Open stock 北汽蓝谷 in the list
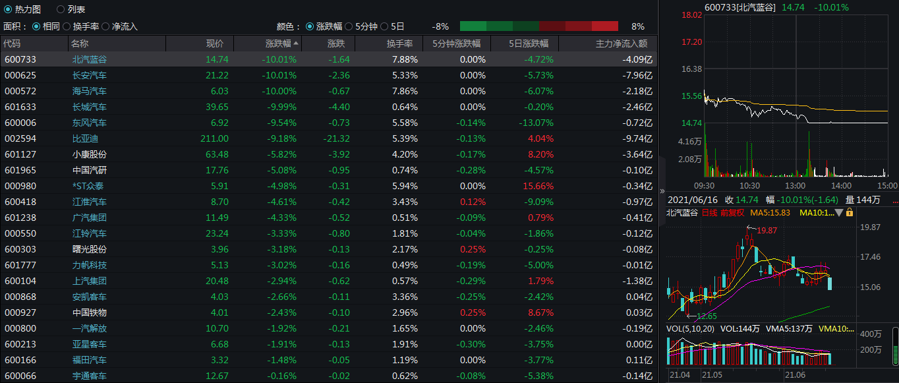The image size is (899, 383). [90, 59]
